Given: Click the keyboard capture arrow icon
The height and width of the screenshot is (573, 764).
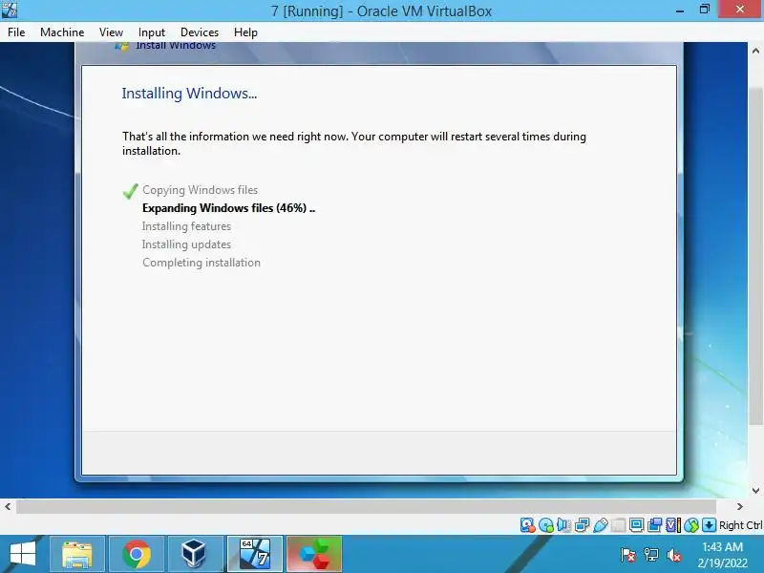Looking at the screenshot, I should [x=709, y=524].
